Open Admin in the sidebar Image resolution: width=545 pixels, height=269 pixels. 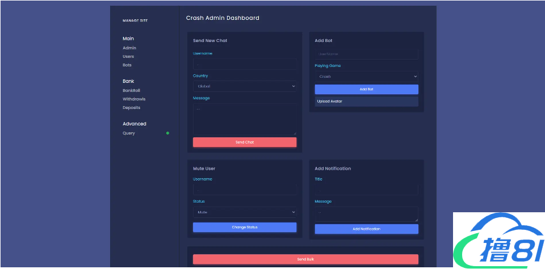[x=129, y=48]
